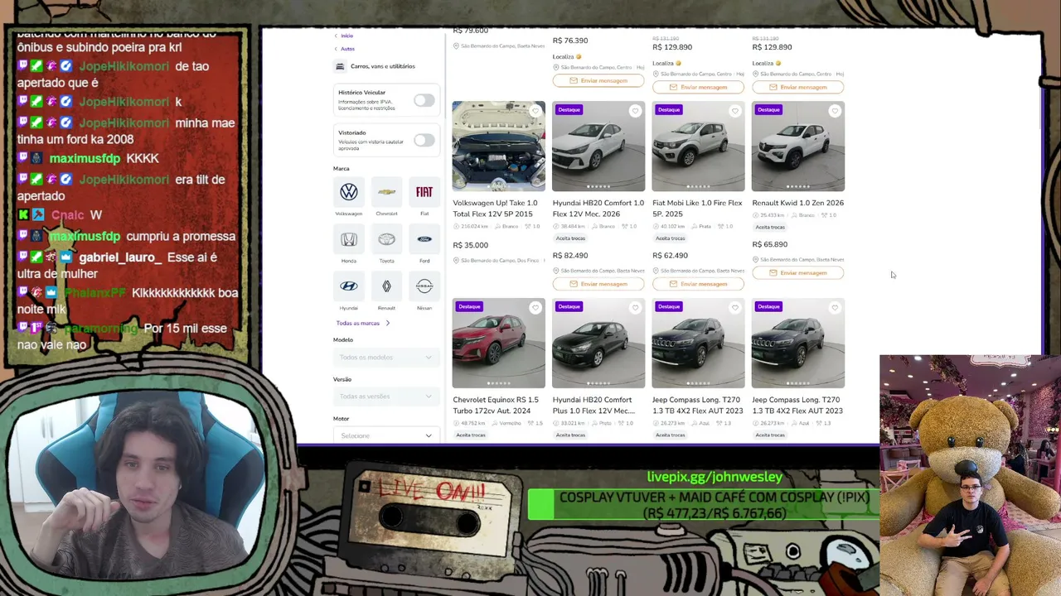Filter by the Nissan brand logo

pos(424,286)
